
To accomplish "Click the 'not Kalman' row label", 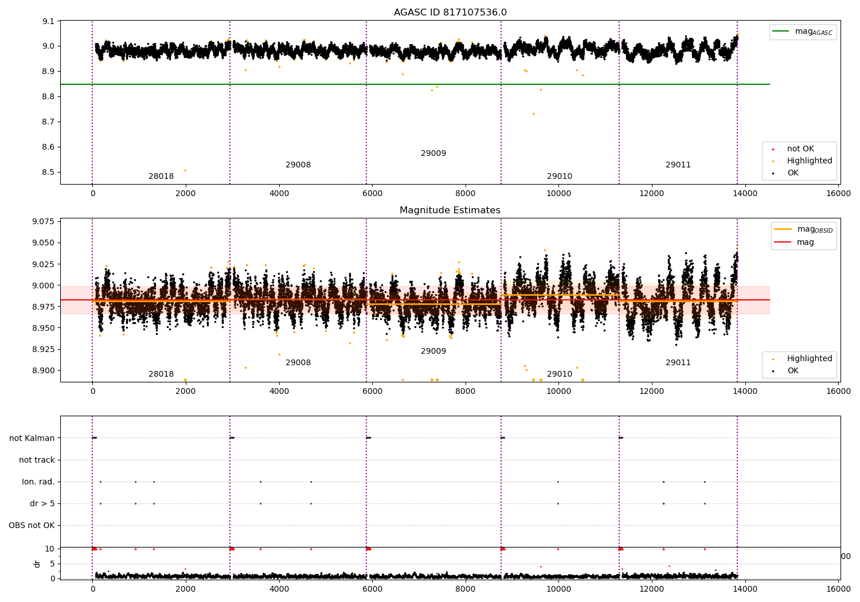I will 32,439.
